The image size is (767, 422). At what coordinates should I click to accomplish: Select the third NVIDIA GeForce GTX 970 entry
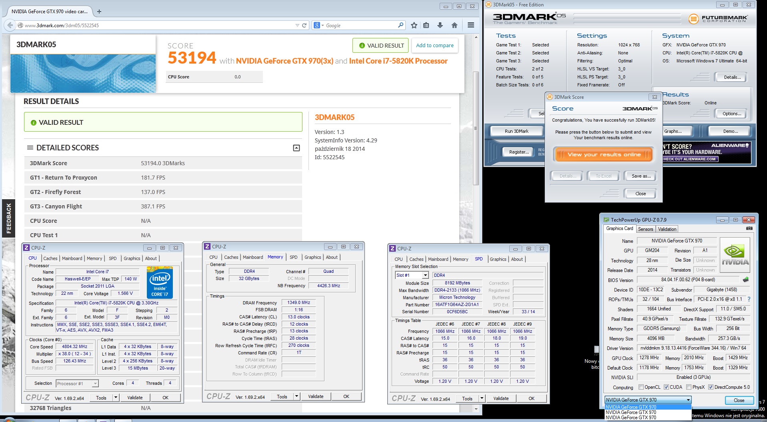pos(648,418)
